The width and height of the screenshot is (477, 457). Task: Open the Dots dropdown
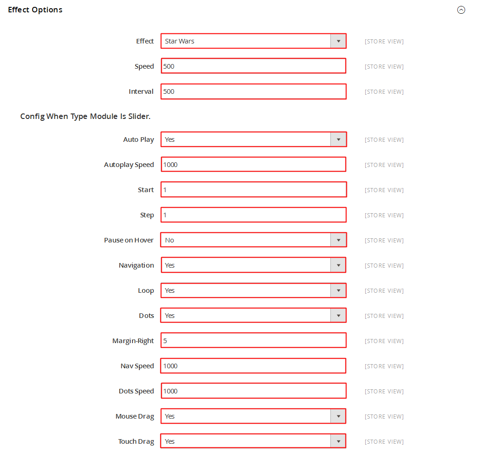pyautogui.click(x=253, y=316)
